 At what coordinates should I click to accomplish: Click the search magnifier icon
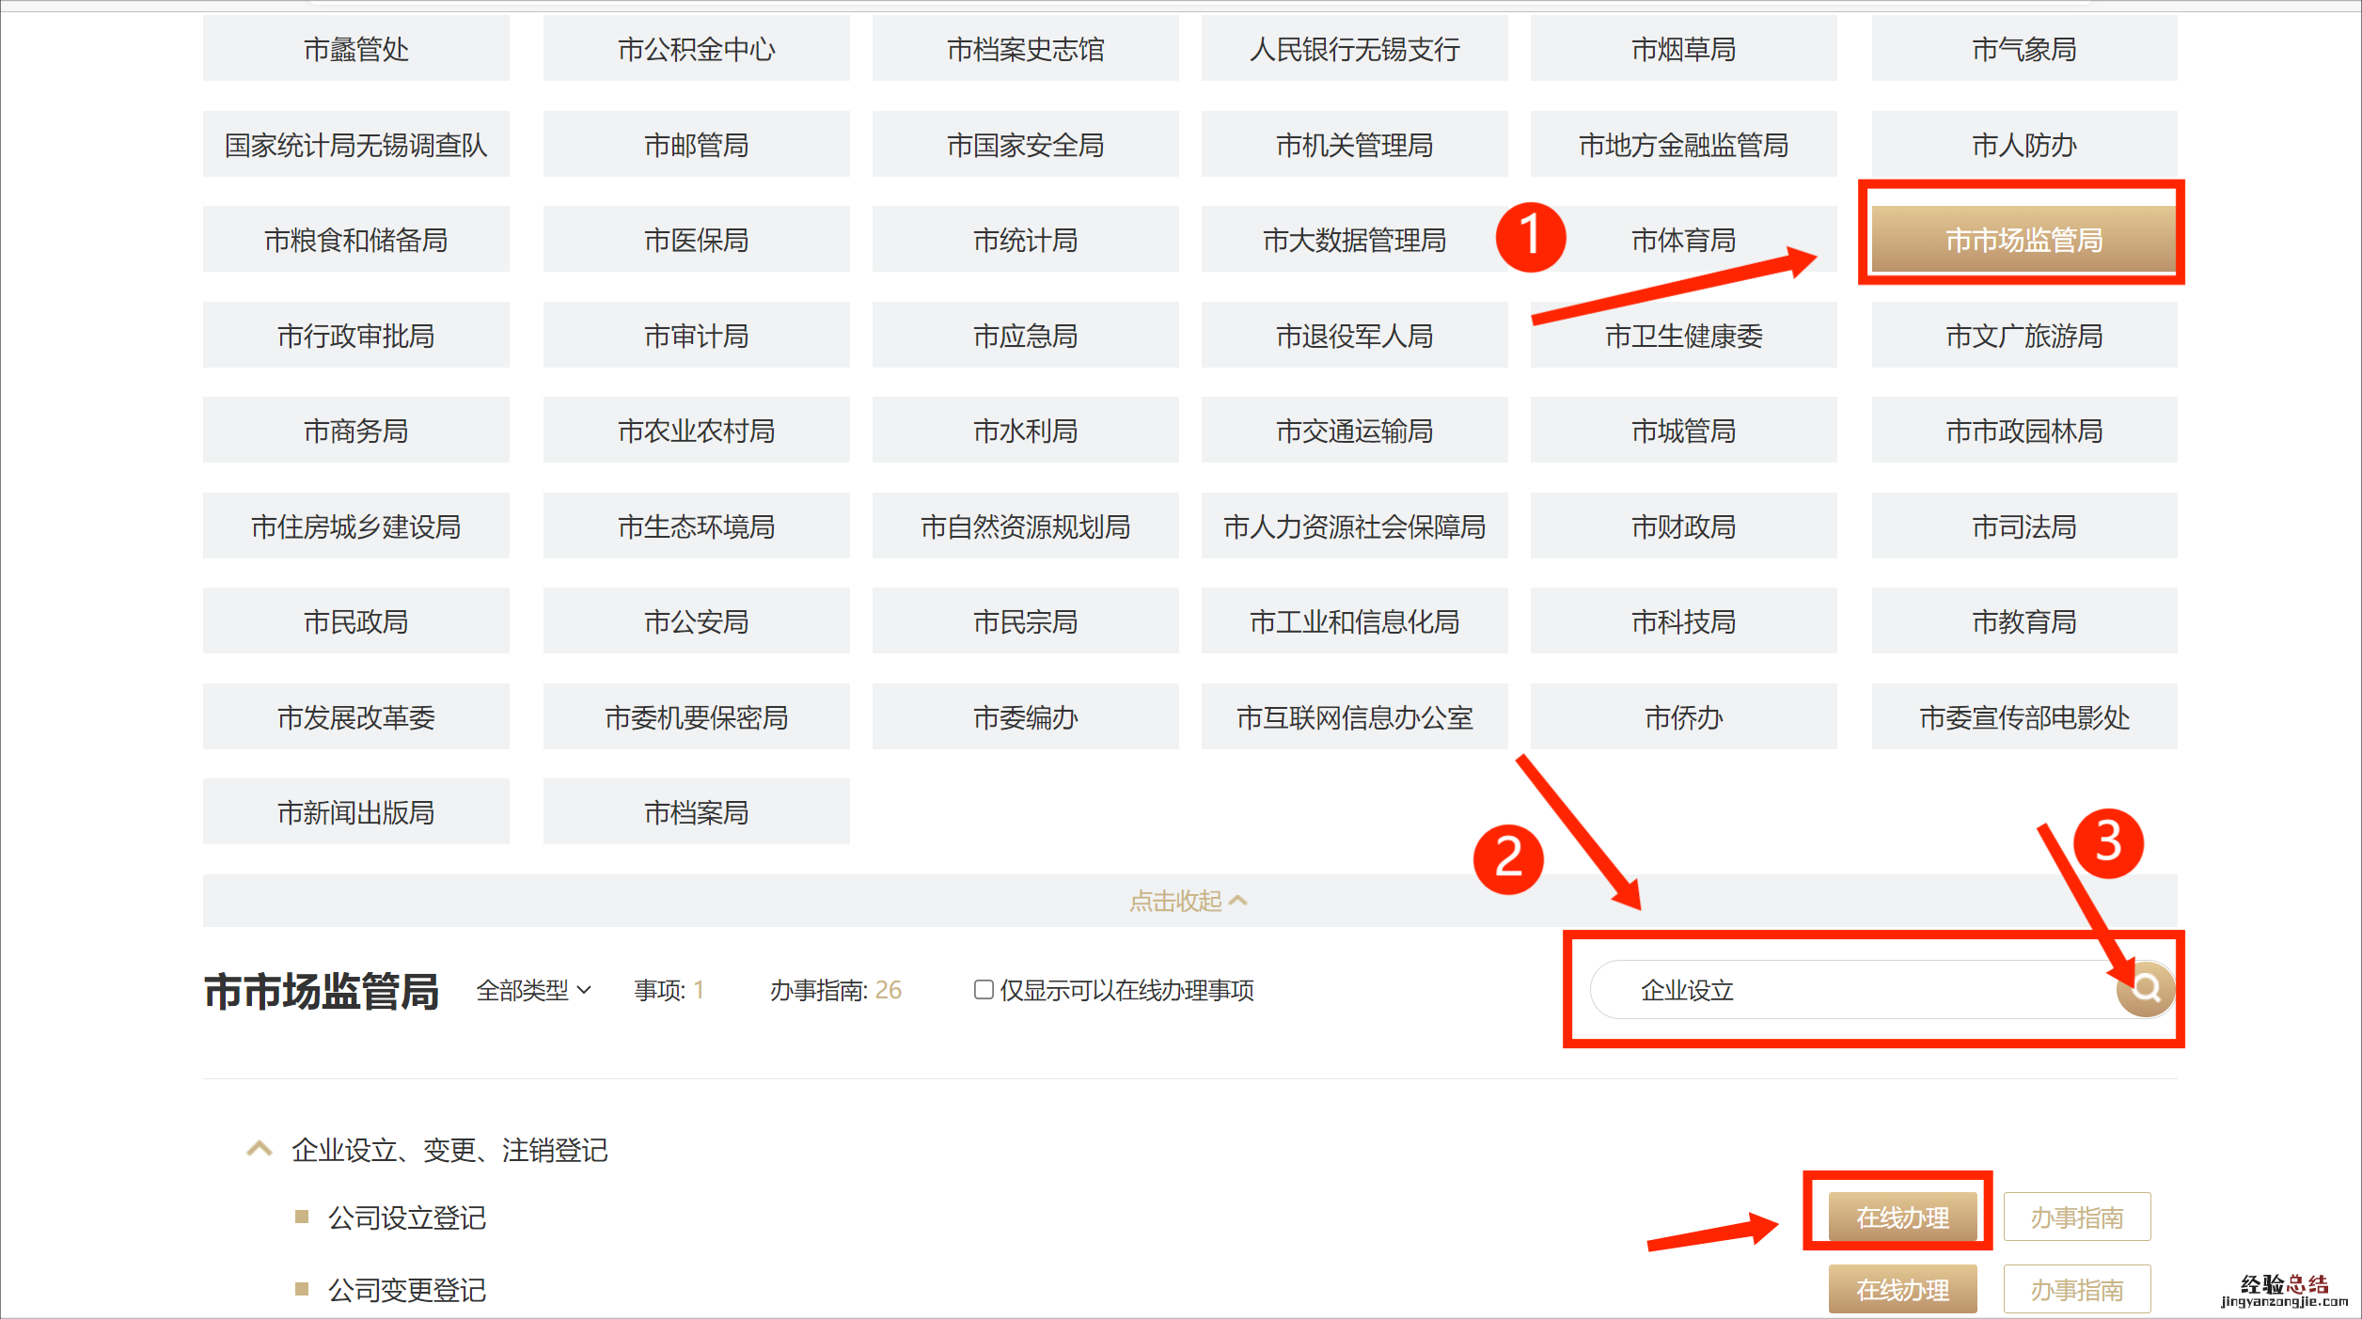coord(2145,988)
